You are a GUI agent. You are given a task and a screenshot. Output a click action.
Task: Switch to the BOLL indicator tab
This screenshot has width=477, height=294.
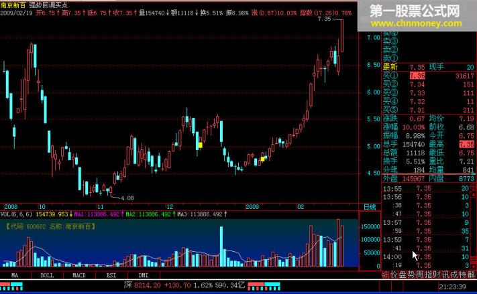pyautogui.click(x=47, y=275)
